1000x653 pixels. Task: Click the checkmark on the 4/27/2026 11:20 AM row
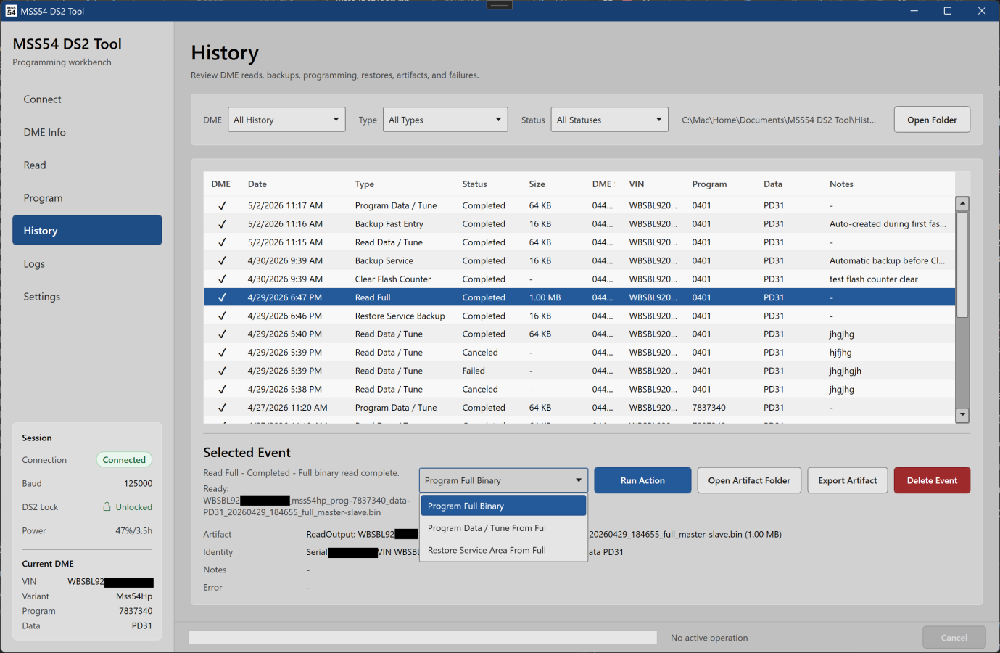tap(222, 408)
